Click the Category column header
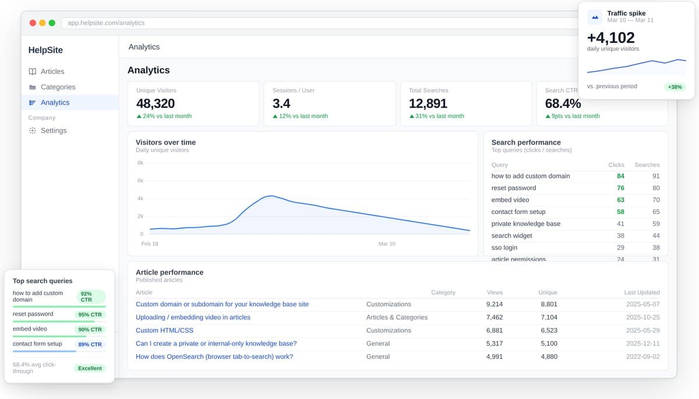 pos(443,293)
